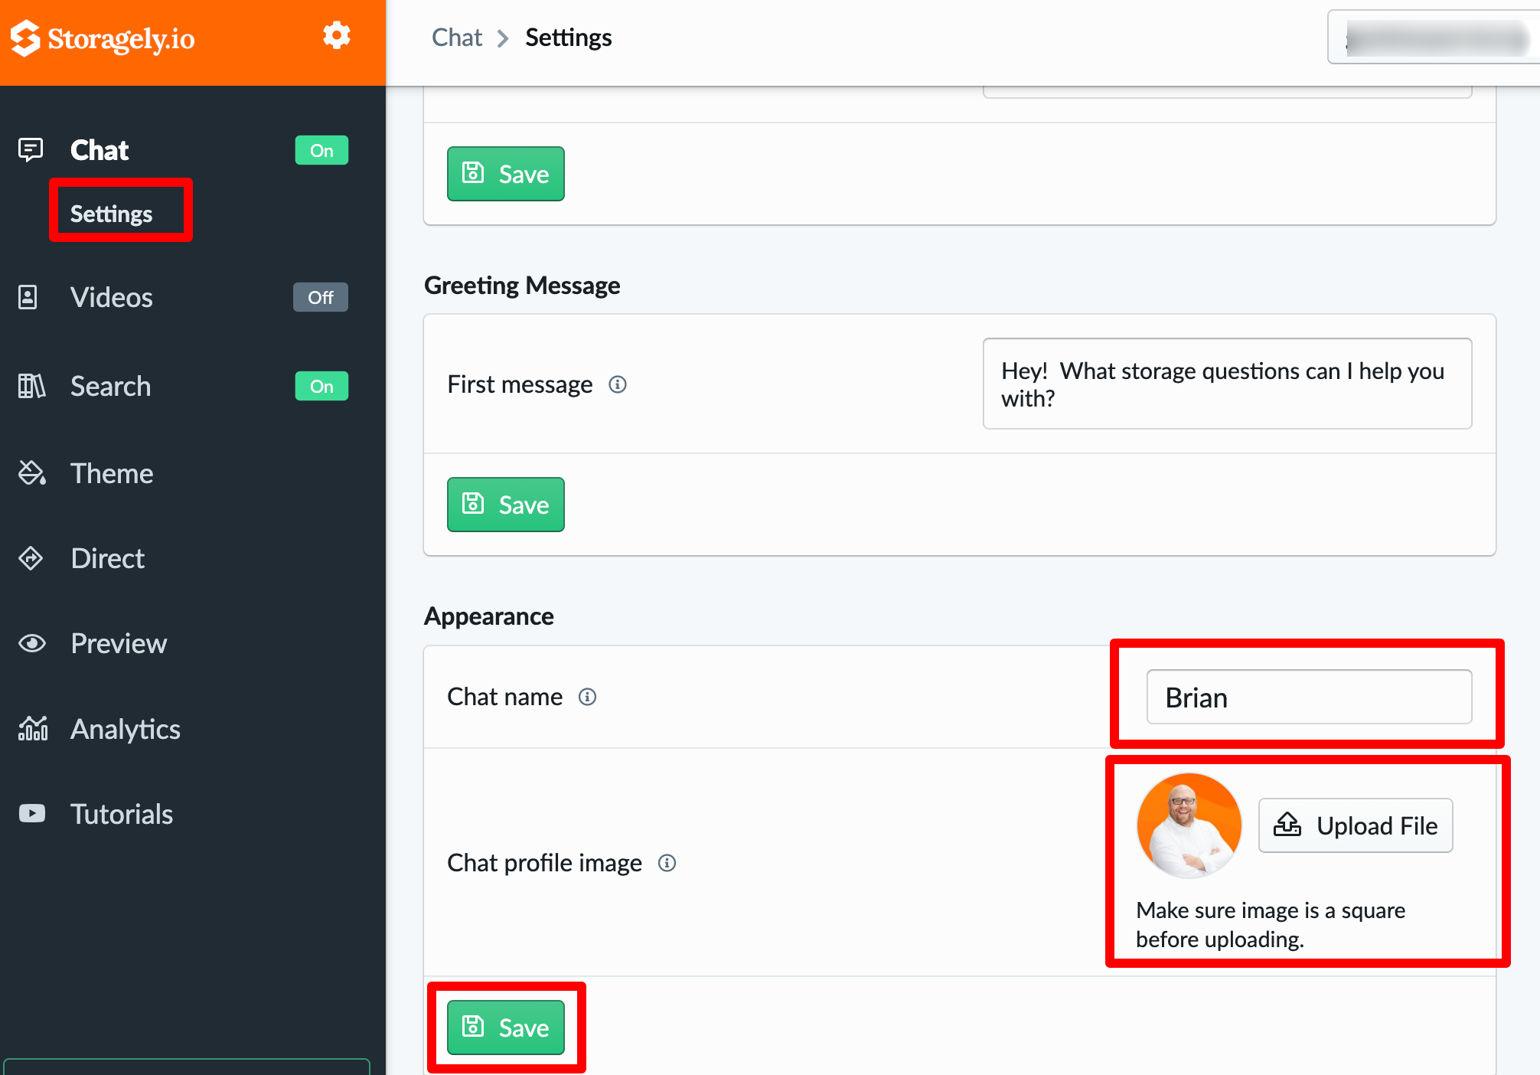This screenshot has width=1540, height=1075.
Task: Open the Preview page
Action: [119, 643]
